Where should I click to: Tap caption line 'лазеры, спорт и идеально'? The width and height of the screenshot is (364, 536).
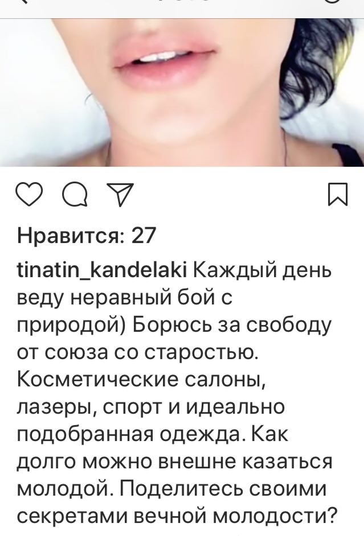pyautogui.click(x=150, y=408)
